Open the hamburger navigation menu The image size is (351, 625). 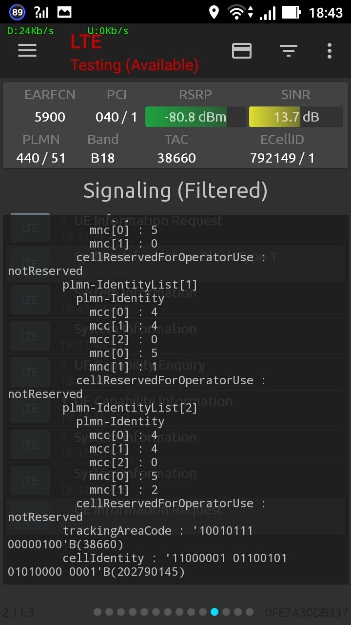tap(27, 50)
